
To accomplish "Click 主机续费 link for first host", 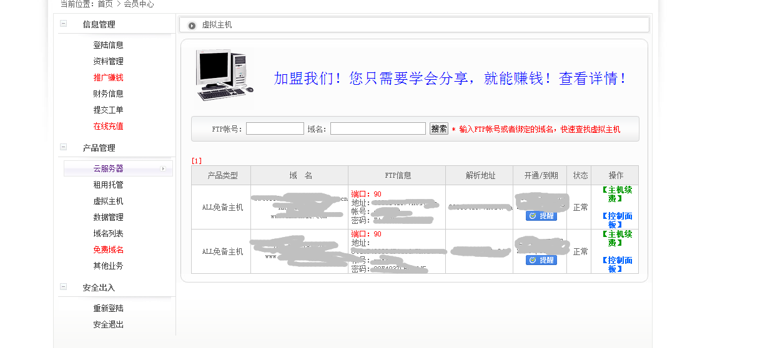I will click(616, 194).
